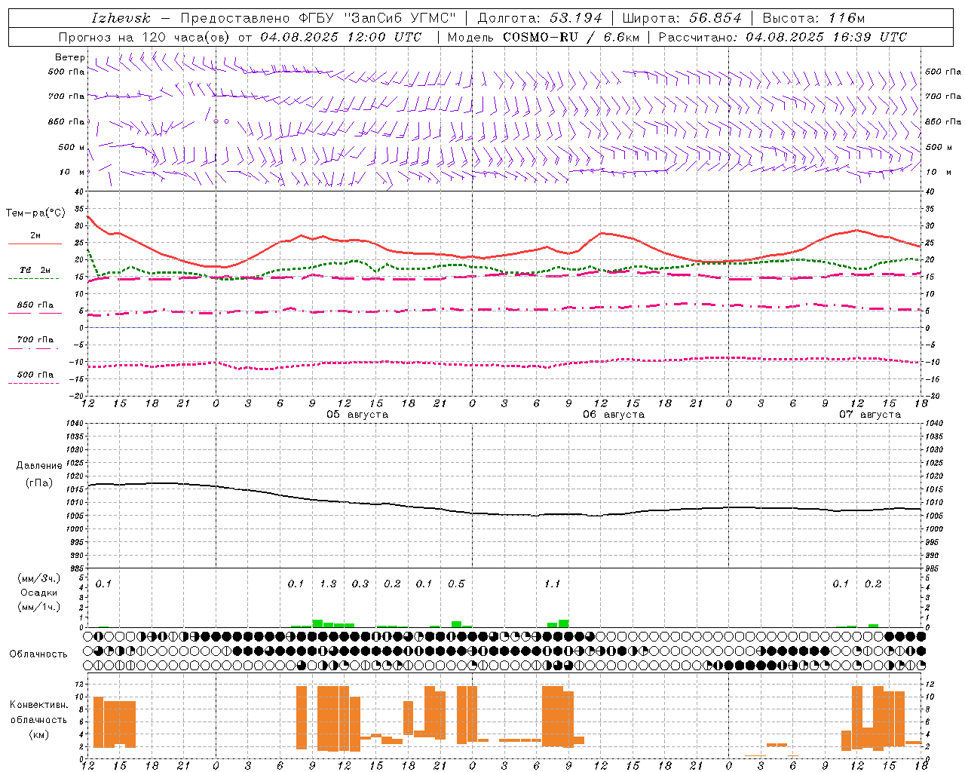Select the latitude value 56.854
Viewport: 965px width, 772px height.
(x=715, y=18)
